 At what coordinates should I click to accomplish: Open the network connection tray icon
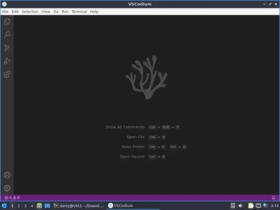point(258,206)
